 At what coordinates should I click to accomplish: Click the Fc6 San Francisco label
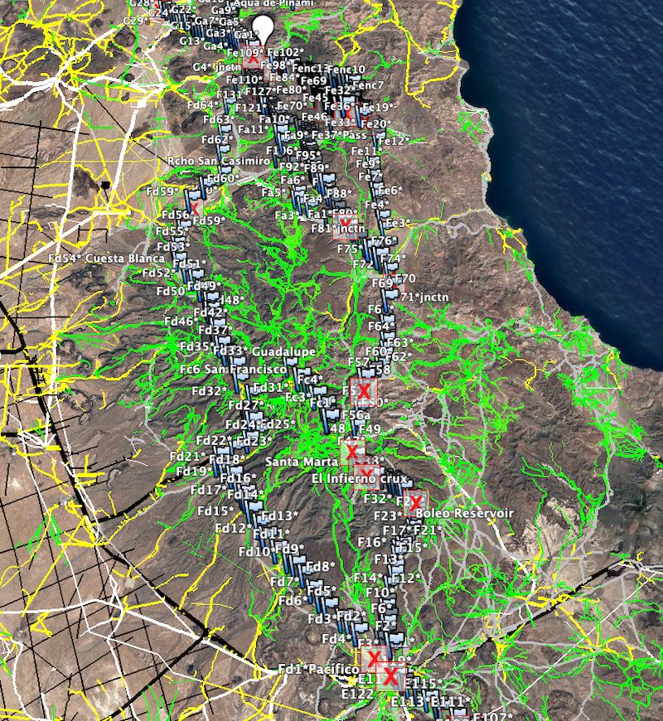(x=235, y=369)
